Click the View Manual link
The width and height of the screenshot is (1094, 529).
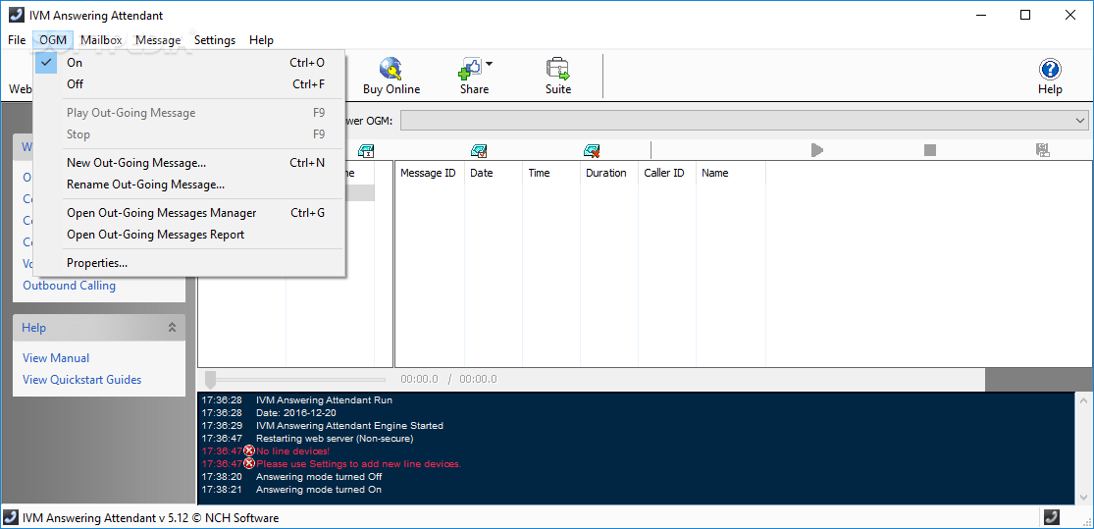pos(56,358)
